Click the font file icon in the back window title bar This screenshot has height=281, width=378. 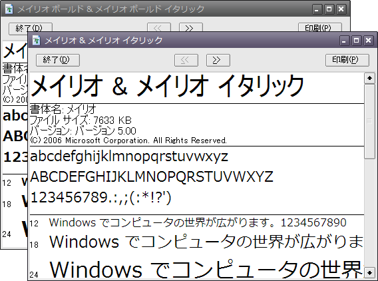pos(9,9)
